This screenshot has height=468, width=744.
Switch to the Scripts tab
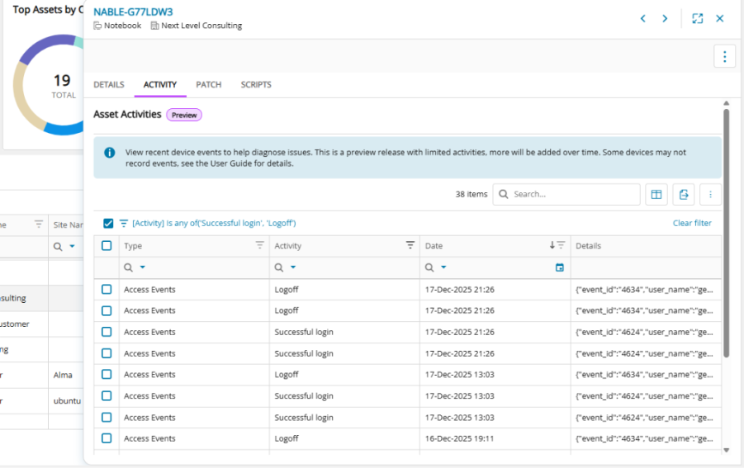coord(256,85)
